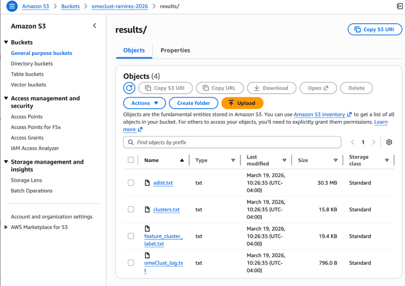Click omeclust-ramirez-2026 breadcrumb link
The width and height of the screenshot is (405, 286).
pyautogui.click(x=120, y=6)
